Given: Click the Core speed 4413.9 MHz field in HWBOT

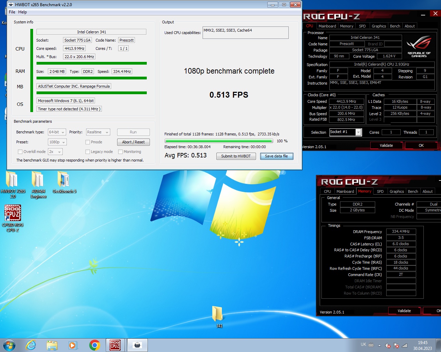Looking at the screenshot, I should tap(74, 48).
